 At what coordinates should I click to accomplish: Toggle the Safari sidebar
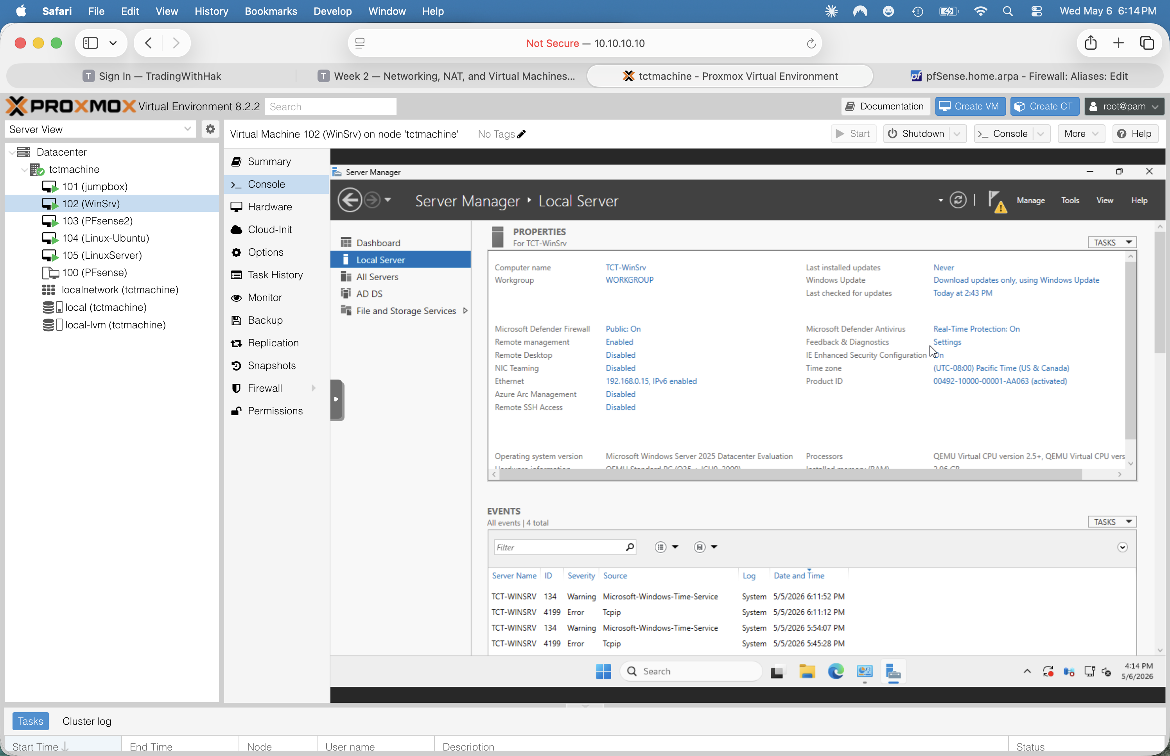click(x=90, y=43)
